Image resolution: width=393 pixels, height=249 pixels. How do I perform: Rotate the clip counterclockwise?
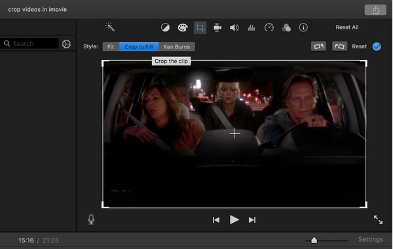pyautogui.click(x=318, y=46)
